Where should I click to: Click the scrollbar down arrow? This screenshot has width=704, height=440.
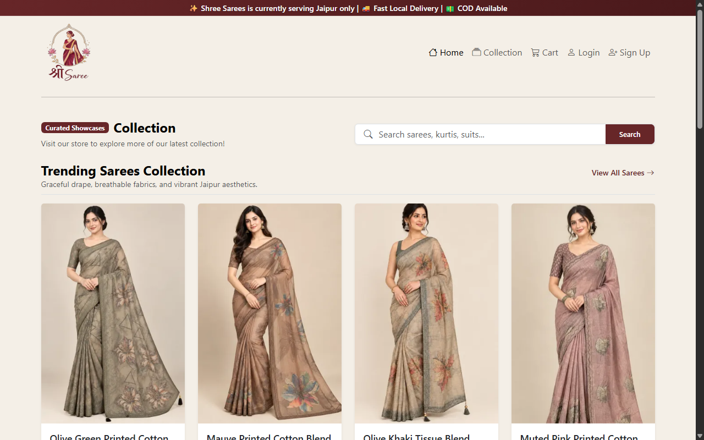pos(700,436)
